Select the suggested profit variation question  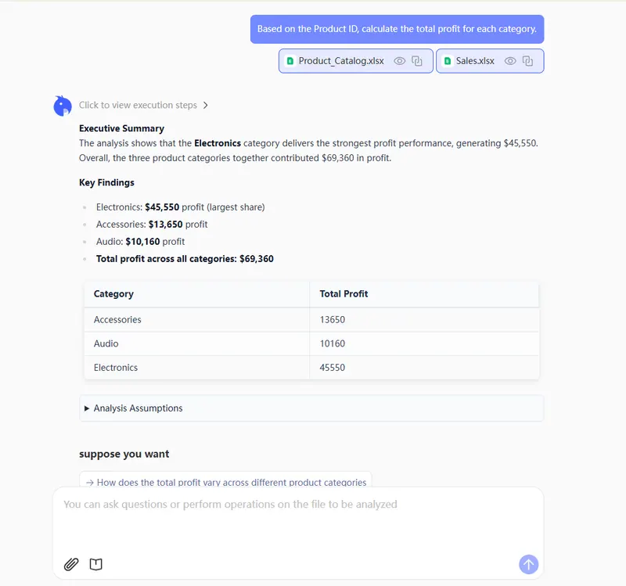(225, 482)
